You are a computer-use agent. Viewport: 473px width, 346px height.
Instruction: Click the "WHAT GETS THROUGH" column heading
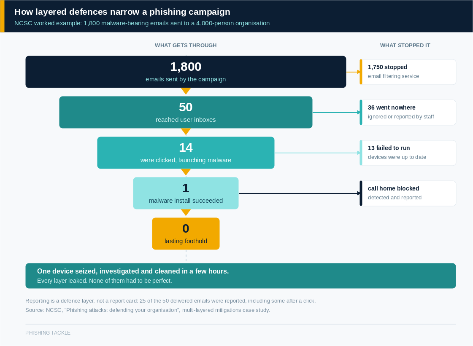186,45
